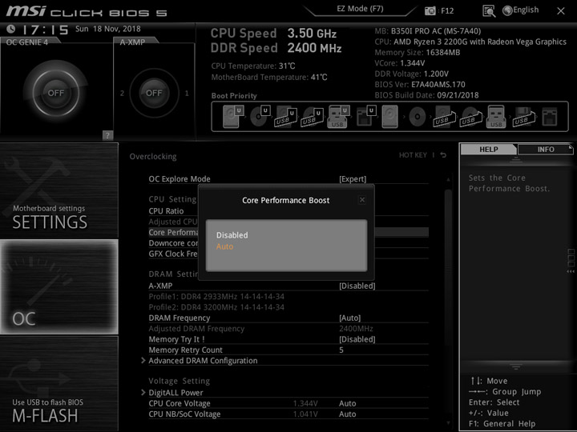Open the A-XMP [Disabled] dropdown value
The image size is (577, 432).
[x=357, y=286]
